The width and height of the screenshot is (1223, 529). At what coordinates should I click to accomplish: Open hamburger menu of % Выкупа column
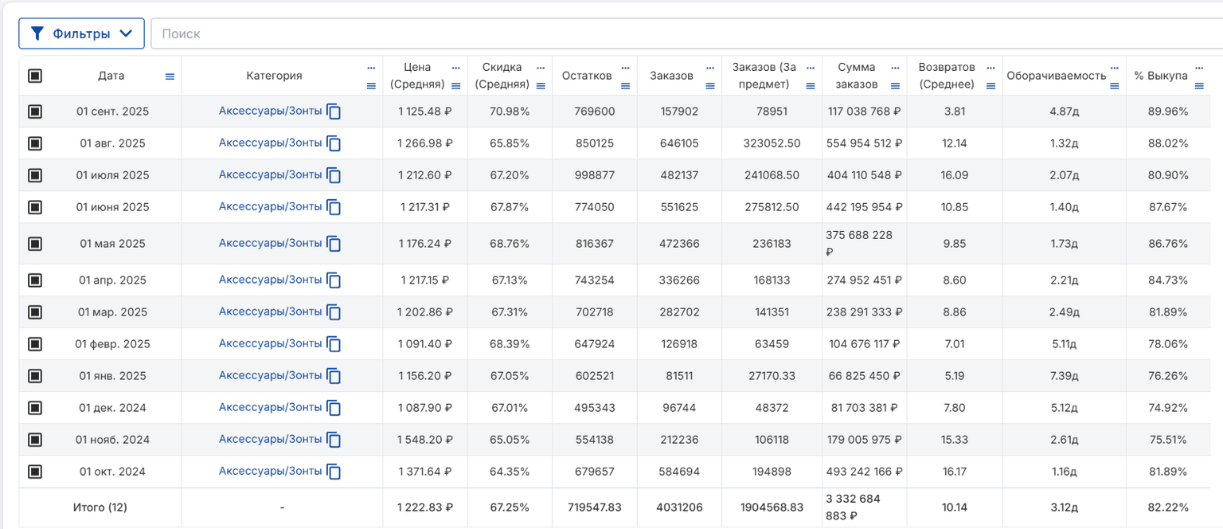pyautogui.click(x=1199, y=85)
